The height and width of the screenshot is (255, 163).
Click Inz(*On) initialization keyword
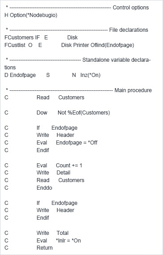[x=90, y=75]
